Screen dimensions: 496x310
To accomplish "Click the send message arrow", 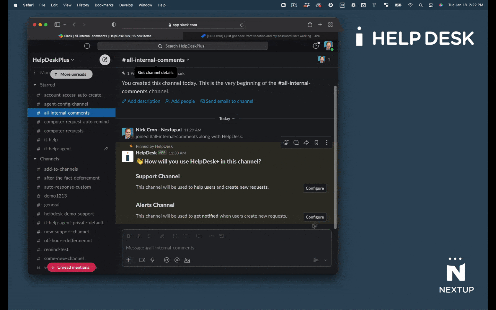I will (316, 260).
